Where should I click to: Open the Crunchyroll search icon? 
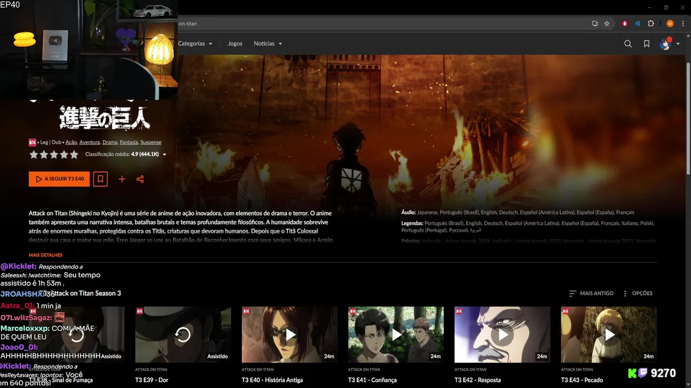(628, 44)
